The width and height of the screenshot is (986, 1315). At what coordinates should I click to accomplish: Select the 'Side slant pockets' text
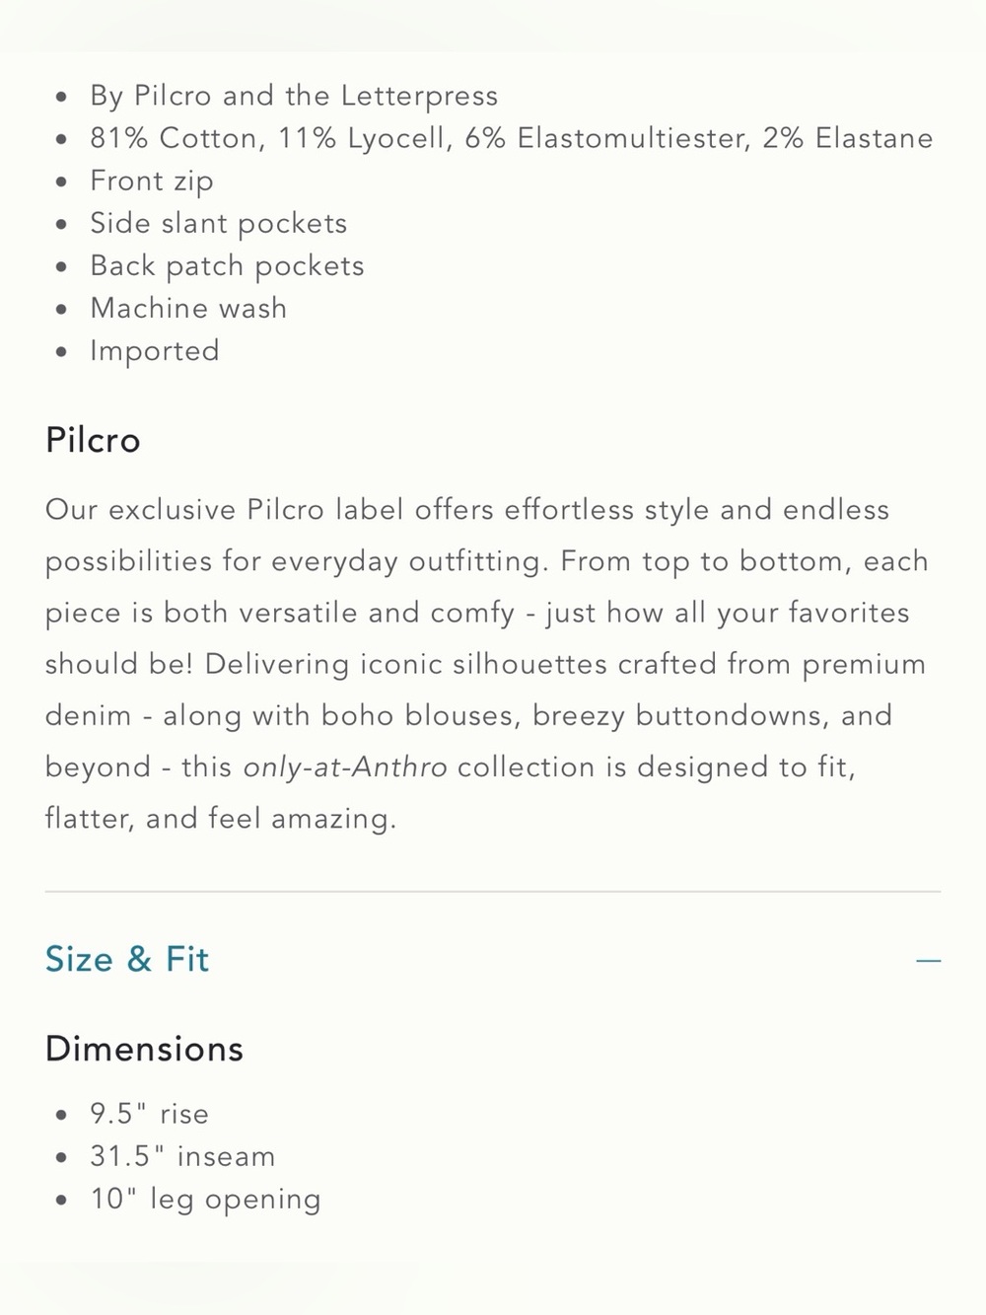[x=219, y=224]
